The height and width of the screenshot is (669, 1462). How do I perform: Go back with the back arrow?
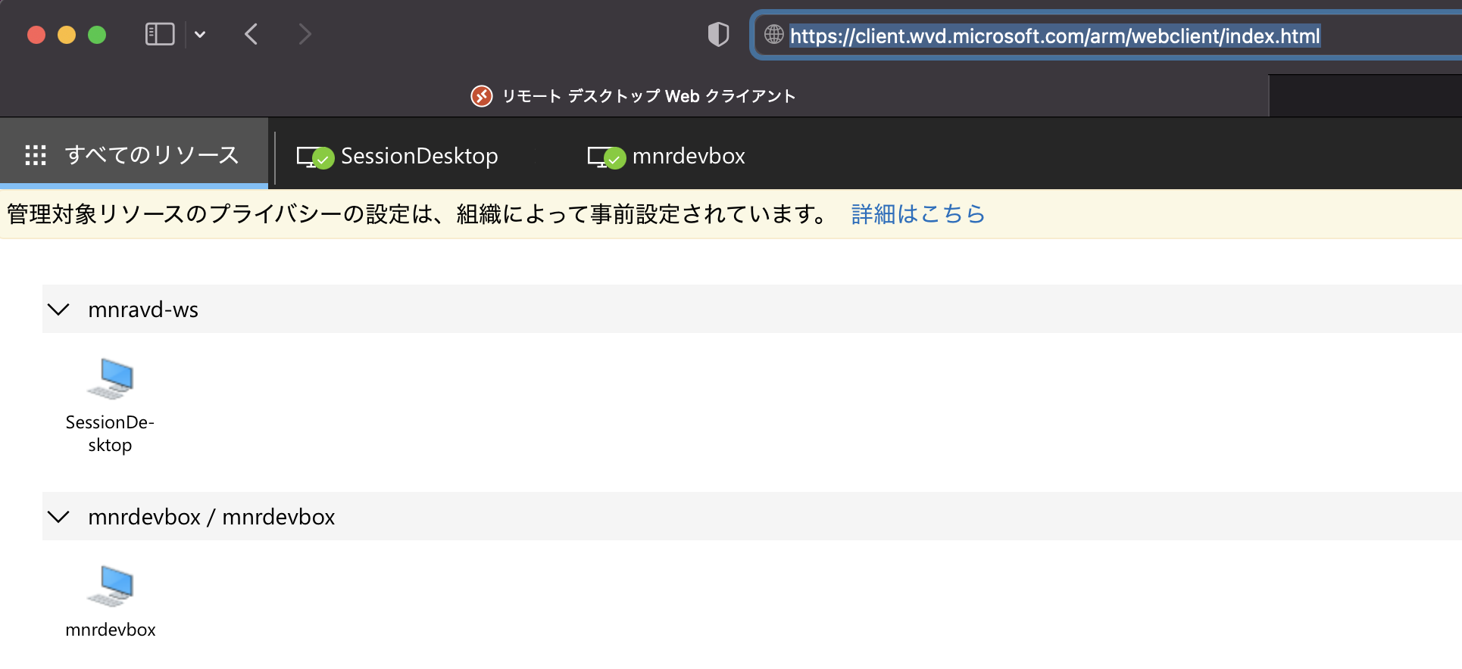(x=251, y=34)
